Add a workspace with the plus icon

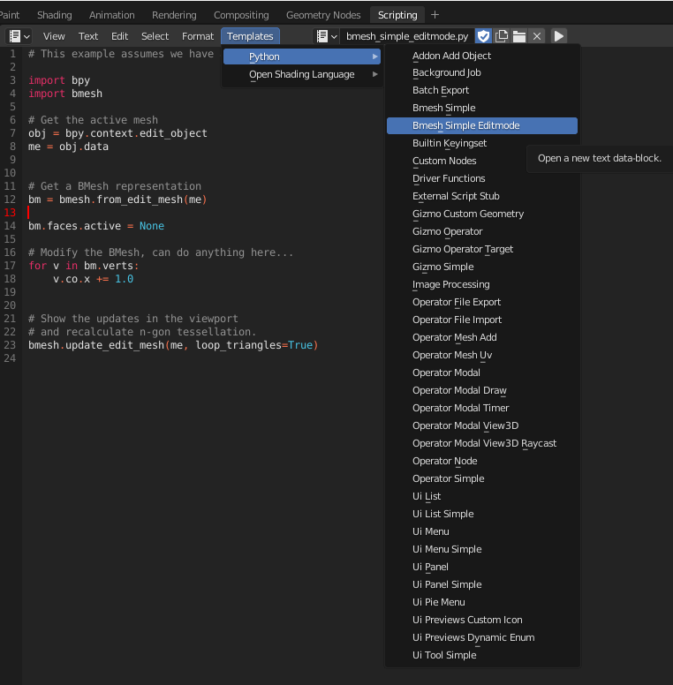click(435, 15)
